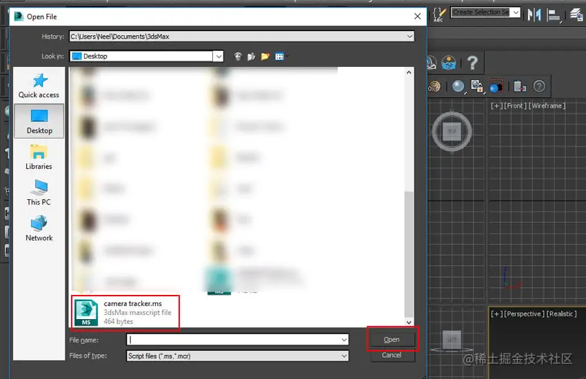Open Network in places sidebar
Viewport: 586px width, 379px height.
(x=39, y=228)
